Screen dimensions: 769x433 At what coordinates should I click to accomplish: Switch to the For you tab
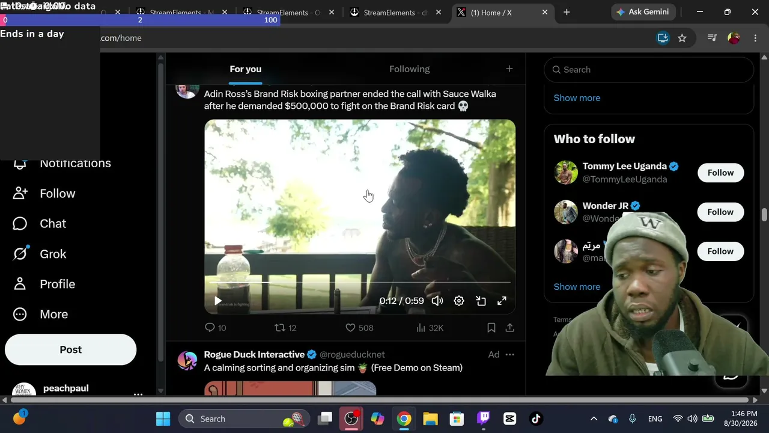[x=245, y=69]
